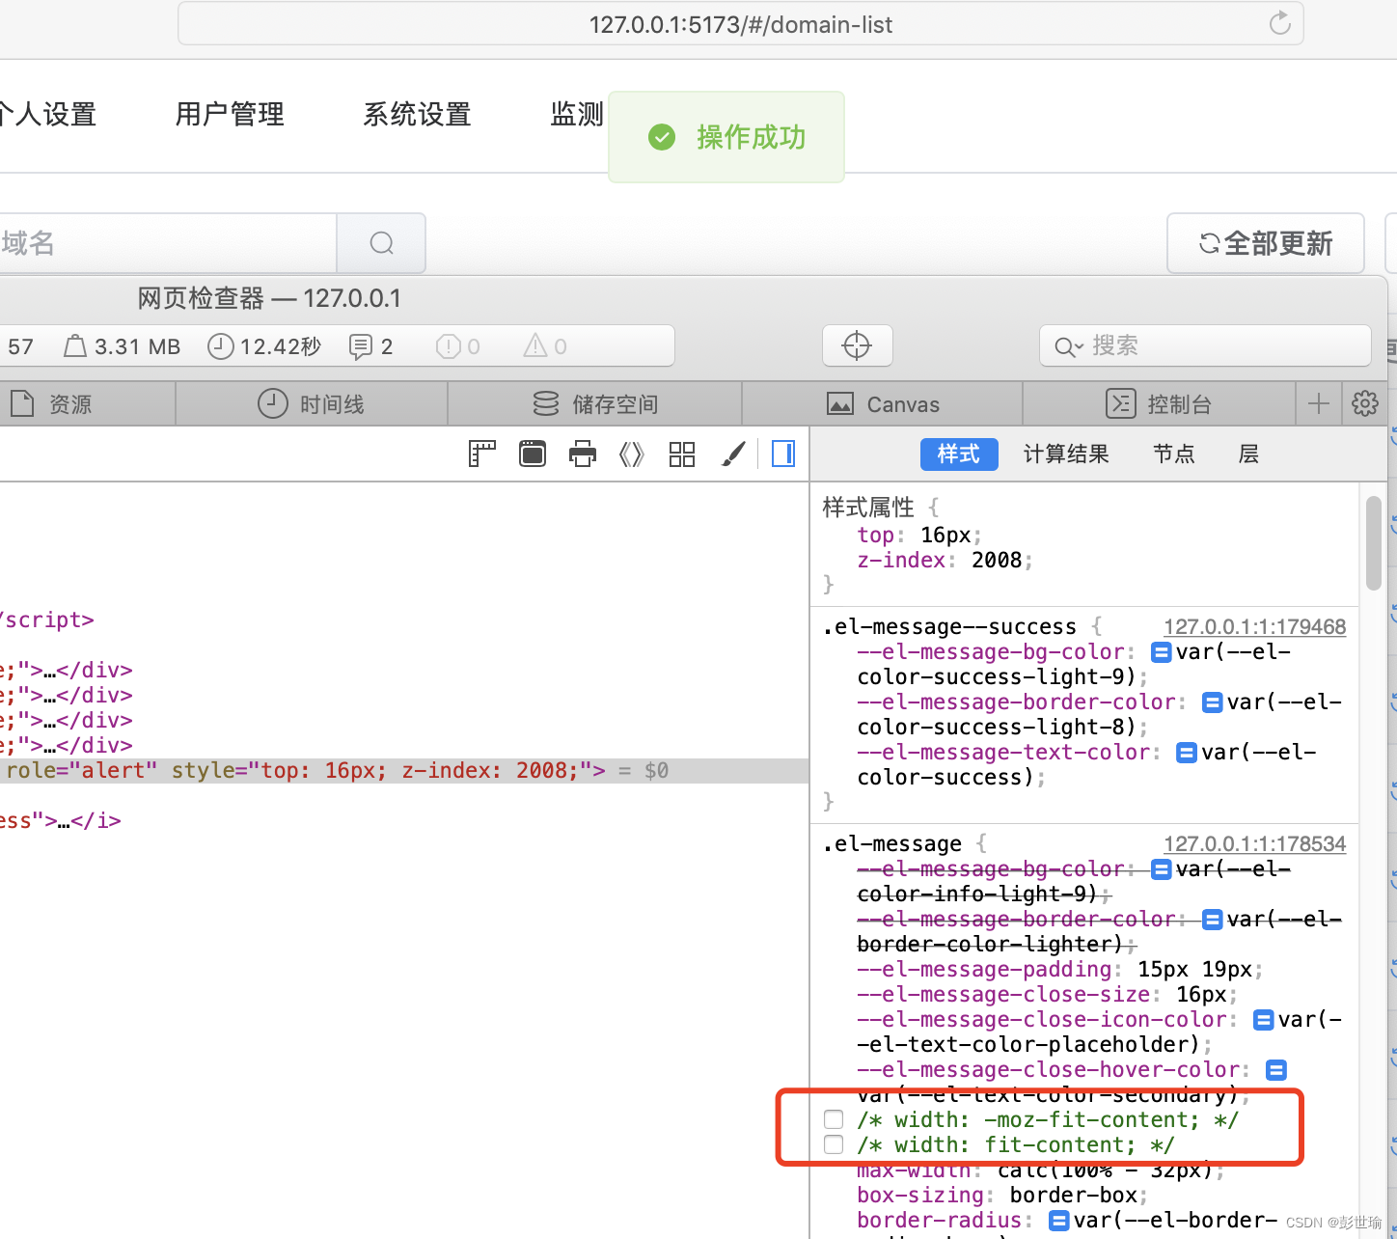Image resolution: width=1397 pixels, height=1239 pixels.
Task: Click variable icon for --el-message-close-icon-color
Action: (1263, 1020)
